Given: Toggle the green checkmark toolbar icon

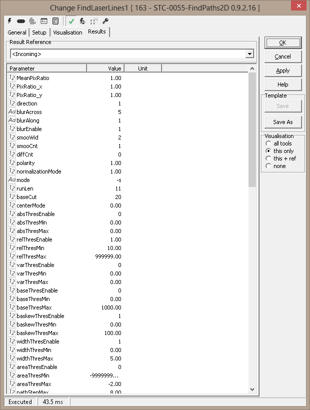Looking at the screenshot, I should [x=71, y=21].
